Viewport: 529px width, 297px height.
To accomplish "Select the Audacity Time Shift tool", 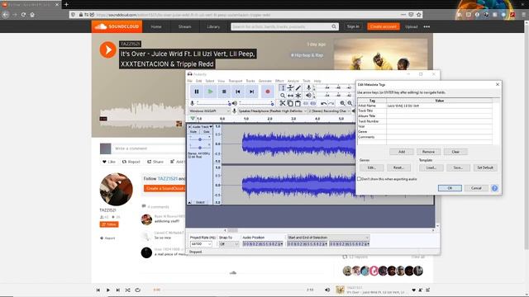I will pos(290,96).
